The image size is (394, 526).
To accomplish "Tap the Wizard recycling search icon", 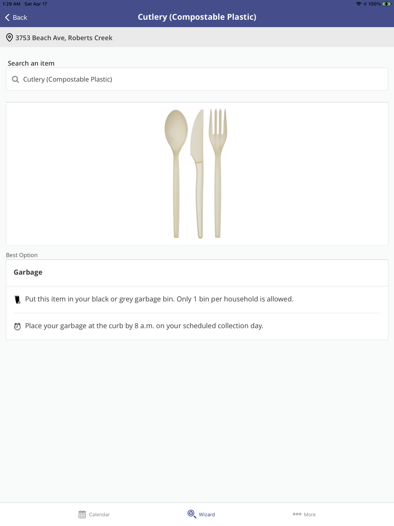I will 191,514.
